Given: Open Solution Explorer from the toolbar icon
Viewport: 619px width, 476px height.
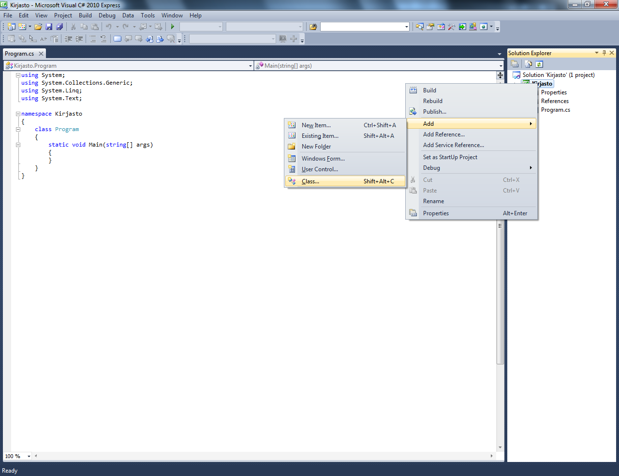Looking at the screenshot, I should point(419,27).
